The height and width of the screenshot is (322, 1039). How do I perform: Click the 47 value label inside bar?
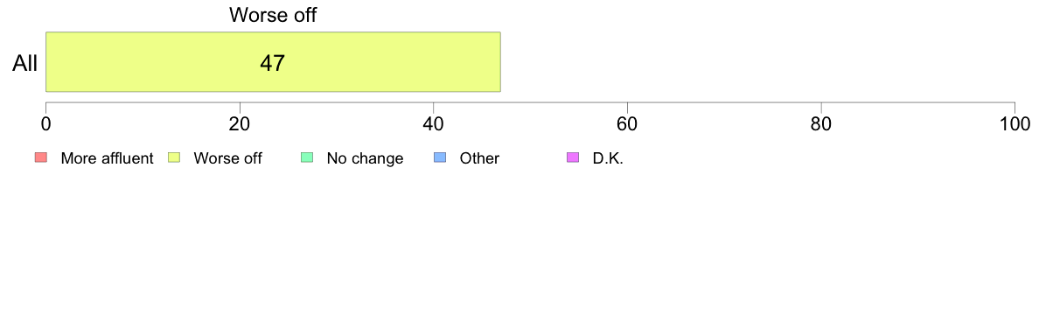point(272,63)
